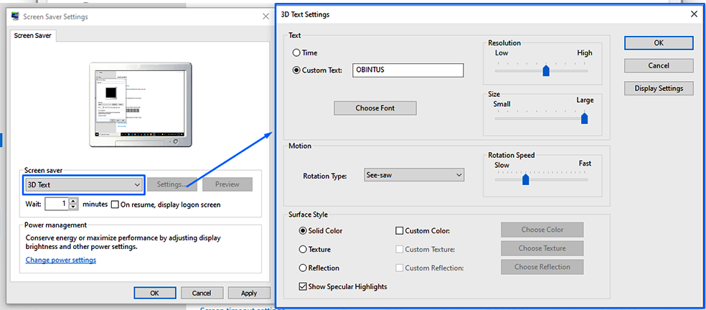Click the Screen Saver Settings title bar icon
706x310 pixels.
click(x=15, y=17)
